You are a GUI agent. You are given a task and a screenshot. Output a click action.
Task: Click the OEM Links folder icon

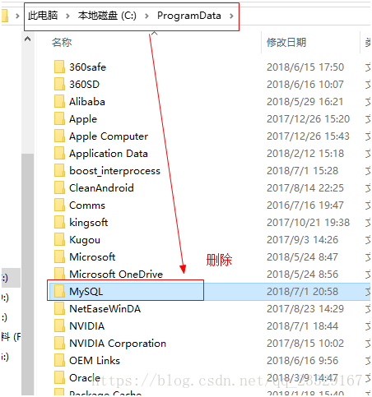coord(59,360)
